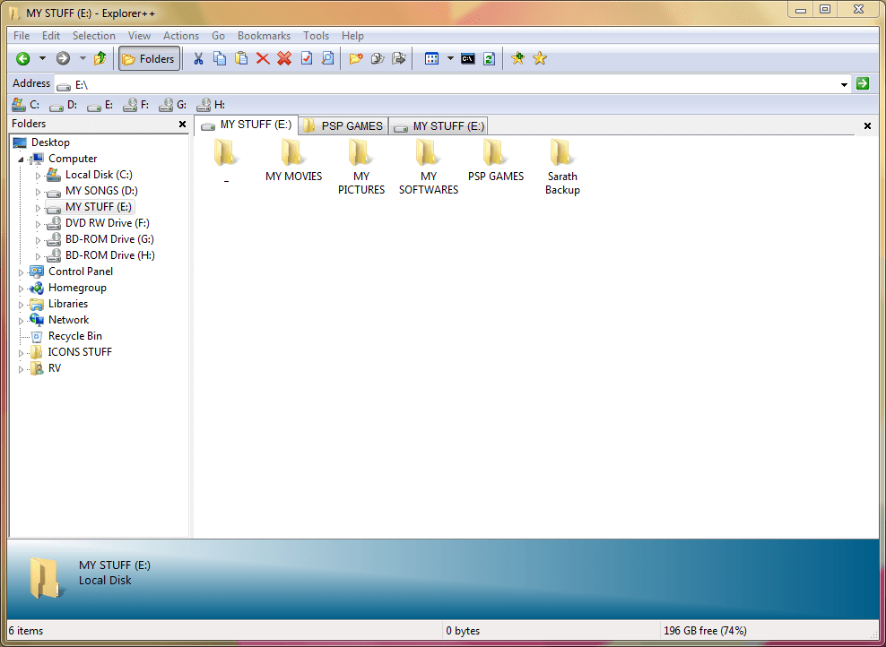Click the Cut scissors icon
This screenshot has height=647, width=886.
(198, 58)
